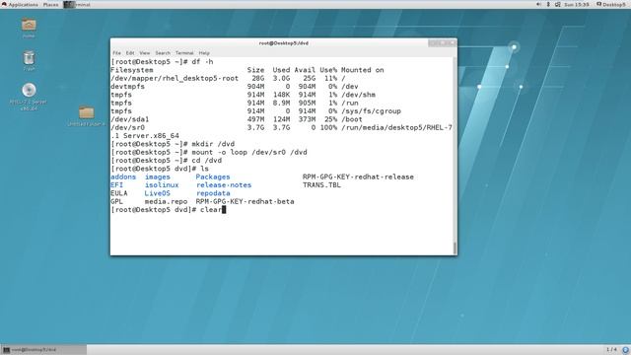
Task: Maximize the terminal window
Action: [443, 42]
